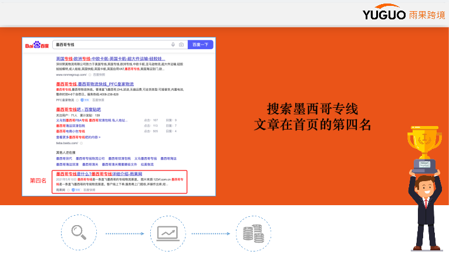Click the 2021年5月10日 date in fourth result
Image resolution: width=449 pixels, height=255 pixels.
(66, 179)
